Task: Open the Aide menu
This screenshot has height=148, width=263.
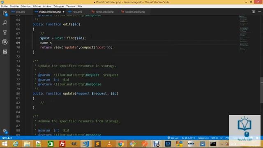Action: pyautogui.click(x=80, y=6)
